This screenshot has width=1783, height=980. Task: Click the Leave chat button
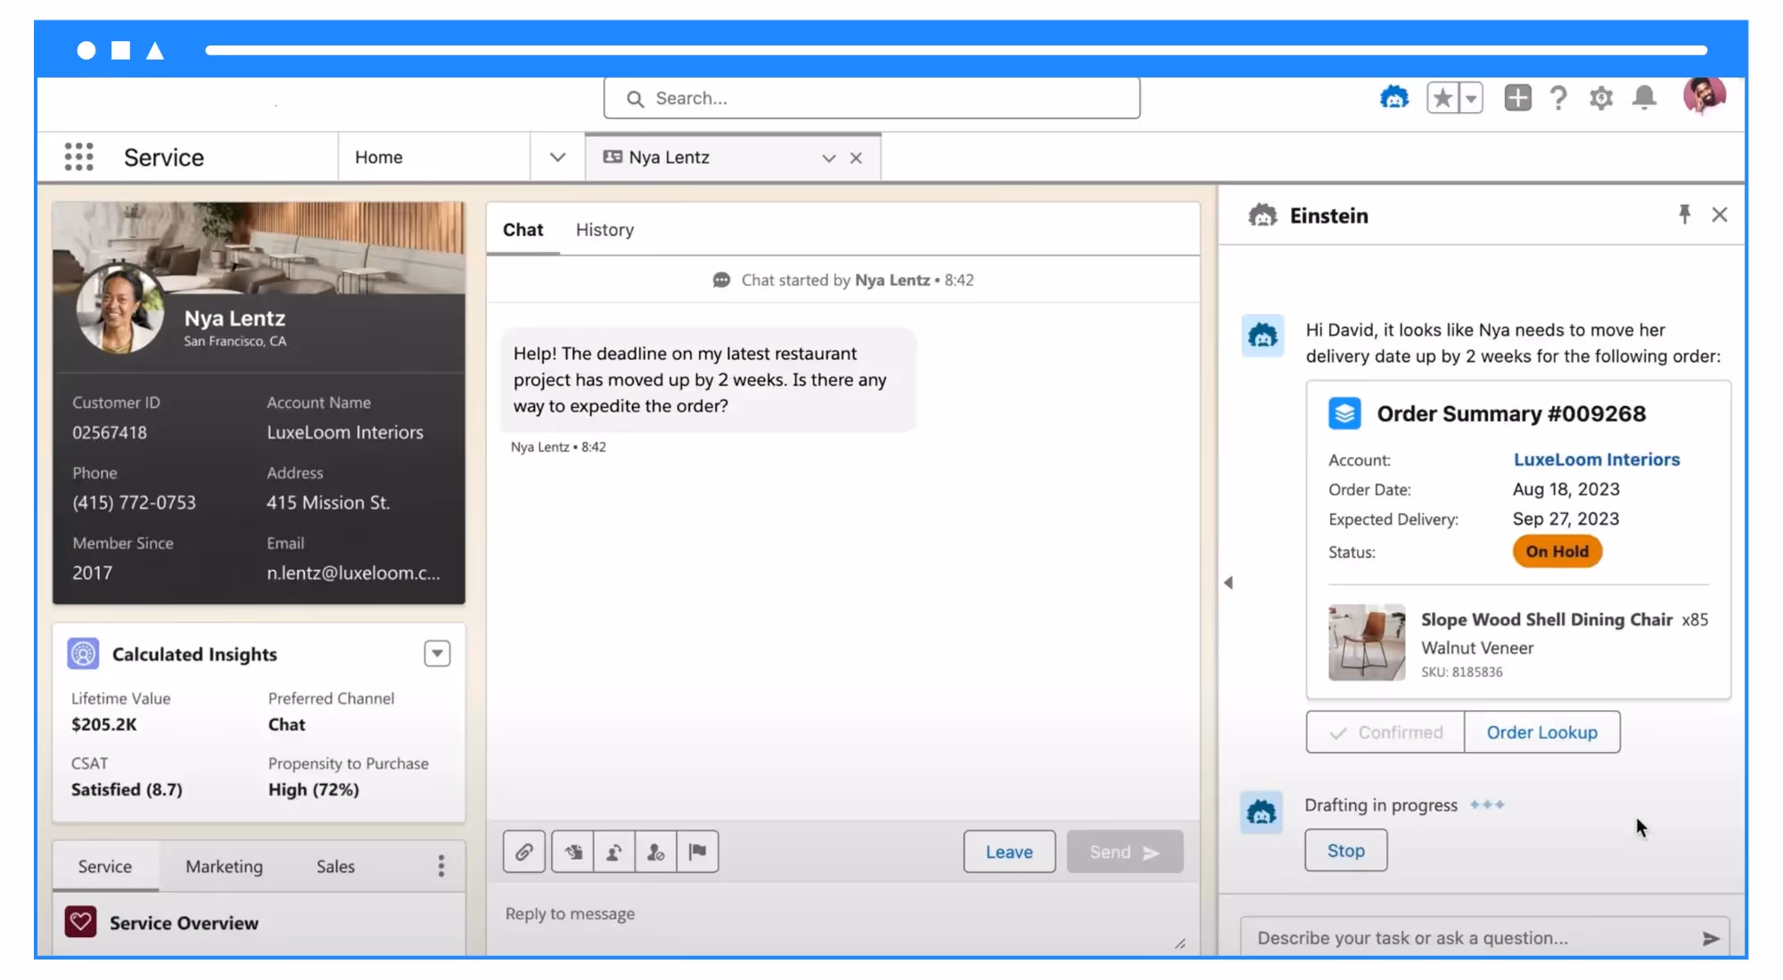click(1009, 852)
